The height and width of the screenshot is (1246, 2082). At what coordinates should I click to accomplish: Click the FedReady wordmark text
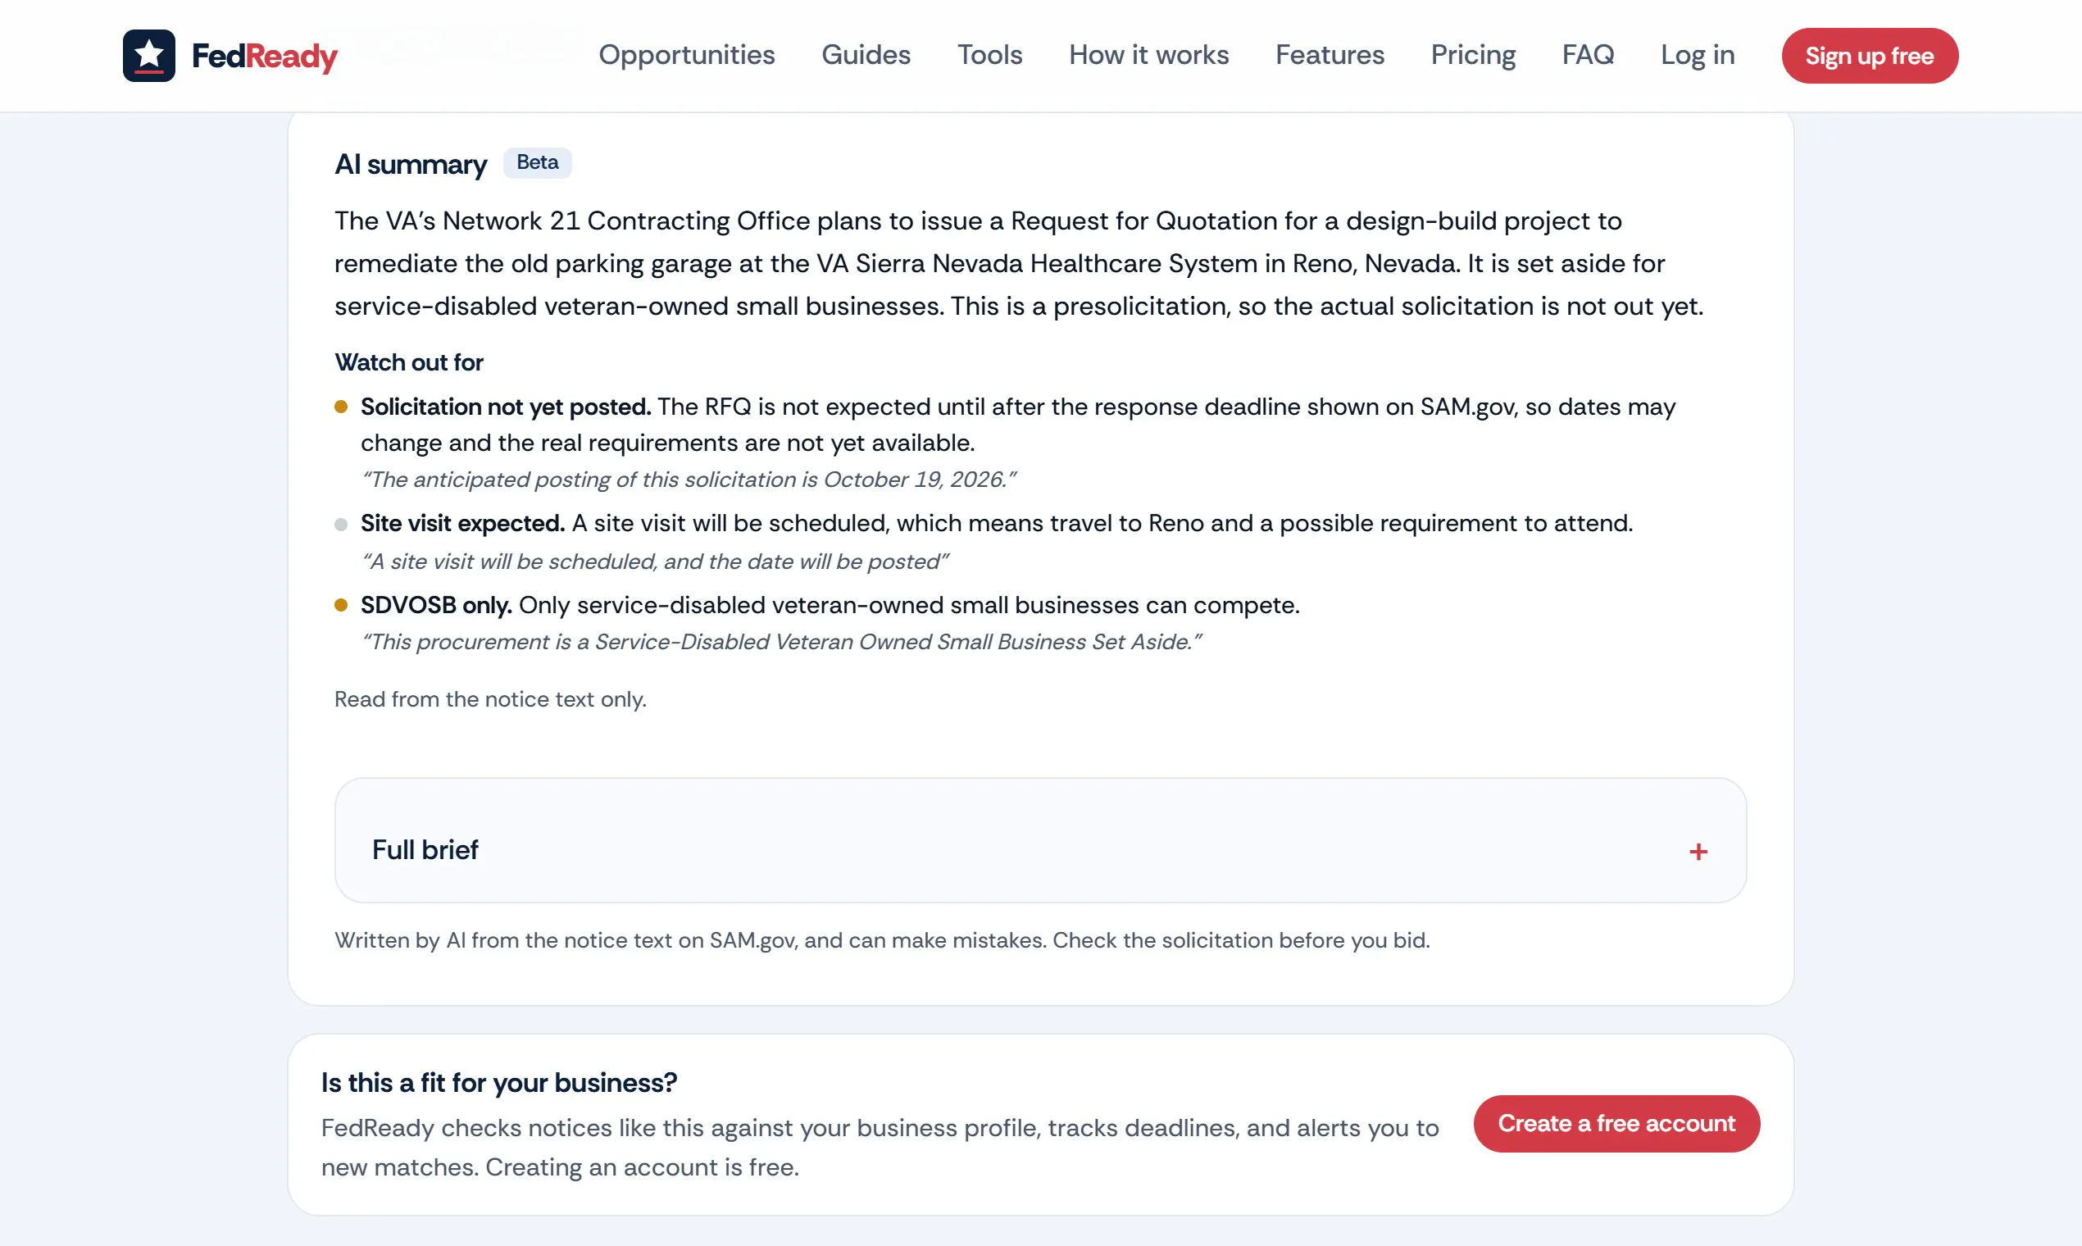click(264, 57)
